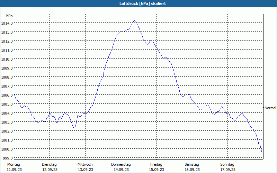277x173 pixels.
Task: Select the 'Mittwoch' day label
Action: point(85,165)
